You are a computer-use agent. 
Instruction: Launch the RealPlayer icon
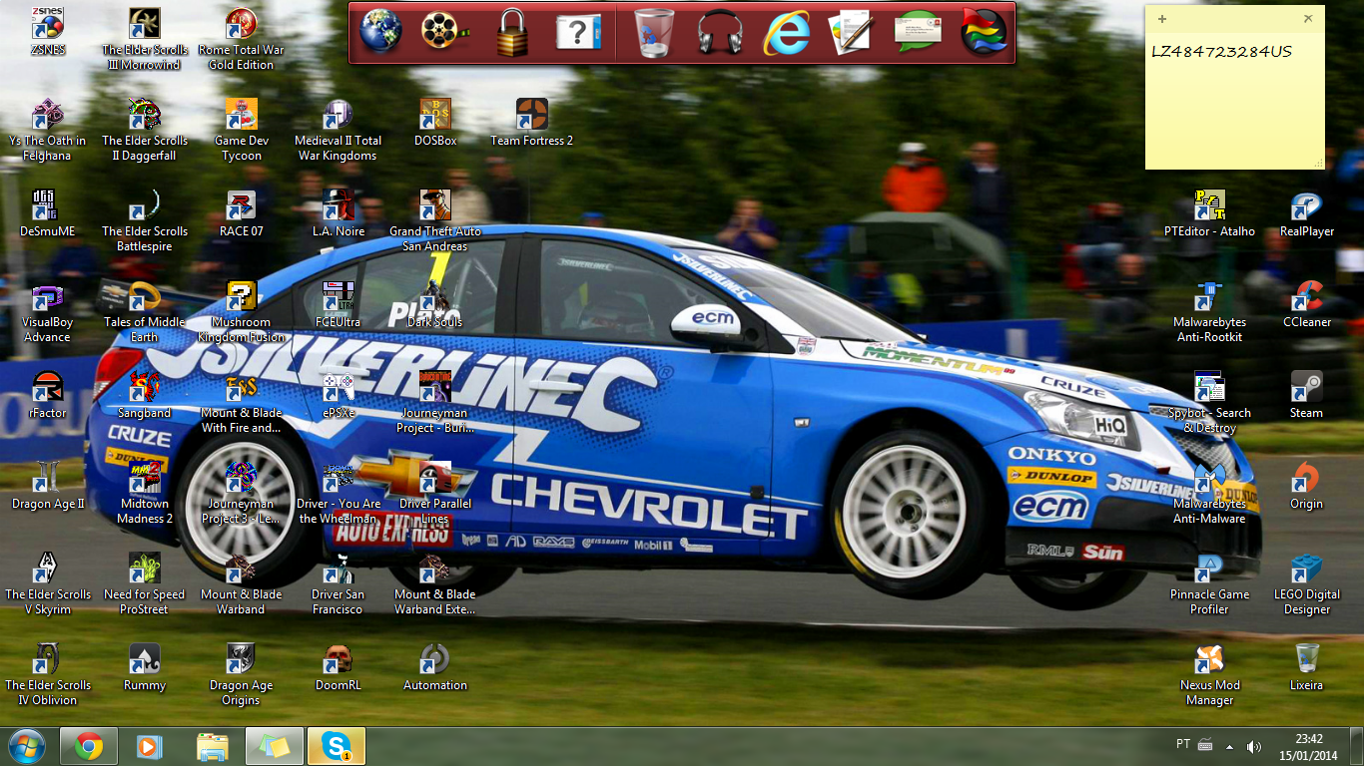(x=1307, y=213)
